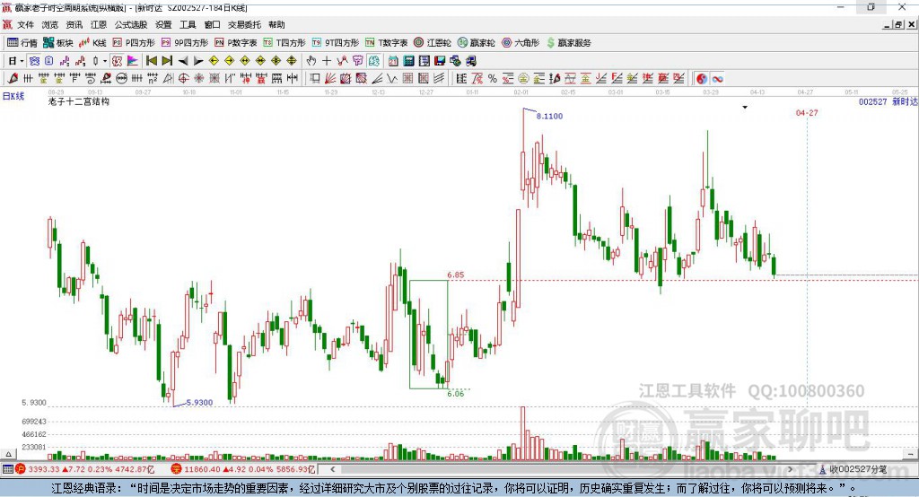
Task: Open the 浏览 menu
Action: click(50, 24)
